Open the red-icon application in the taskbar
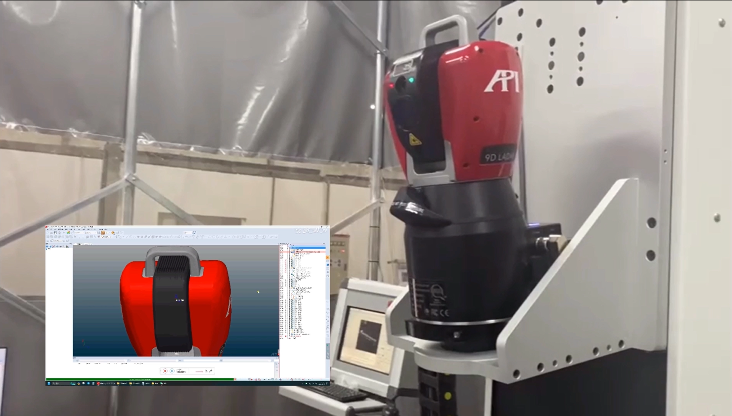 coord(98,383)
